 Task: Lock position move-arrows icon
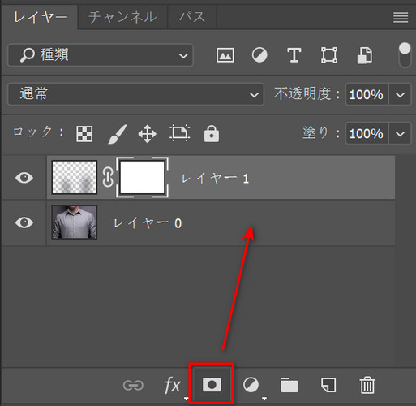pos(147,134)
